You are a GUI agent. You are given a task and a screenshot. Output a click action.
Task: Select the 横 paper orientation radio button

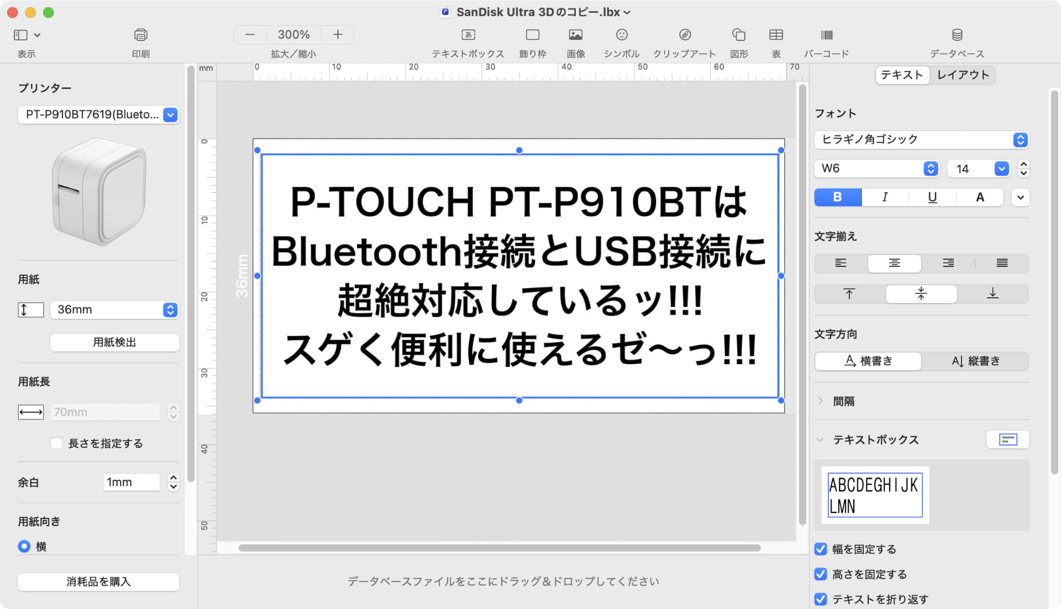tap(24, 546)
